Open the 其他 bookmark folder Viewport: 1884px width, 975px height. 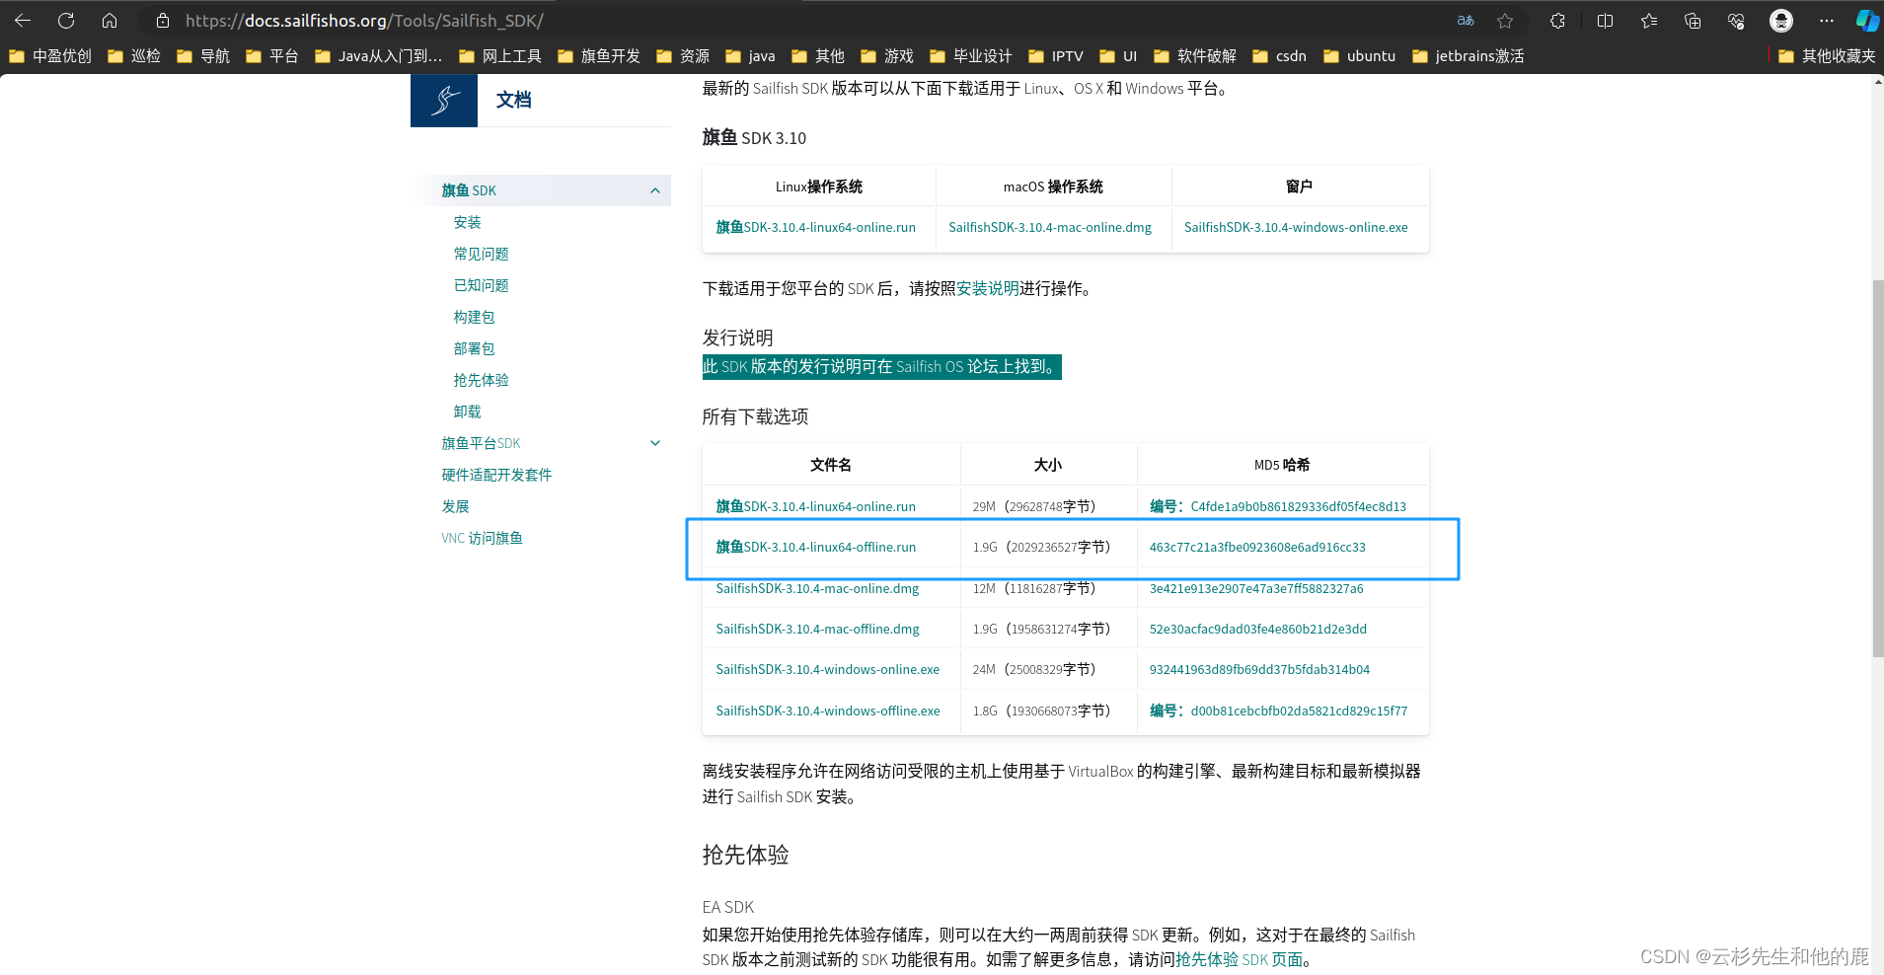[x=818, y=56]
